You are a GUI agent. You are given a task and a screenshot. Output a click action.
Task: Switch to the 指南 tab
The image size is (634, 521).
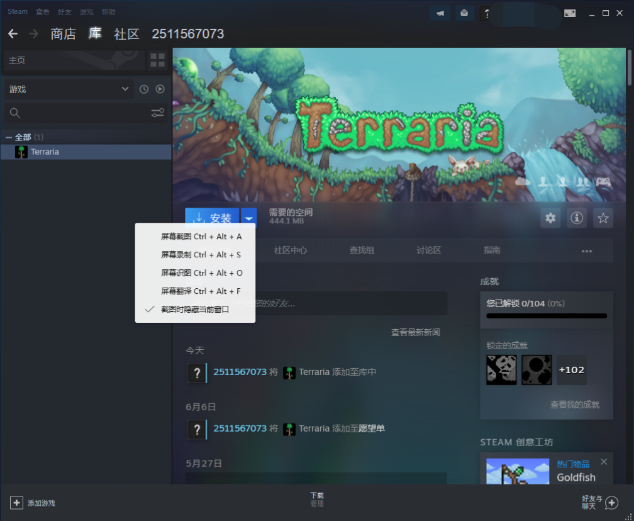click(x=492, y=250)
